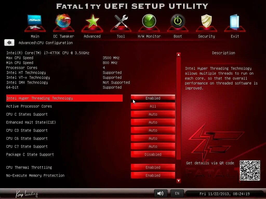266x199 pixels.
Task: Open the OC Tweaker gauge icon
Action: point(63,22)
